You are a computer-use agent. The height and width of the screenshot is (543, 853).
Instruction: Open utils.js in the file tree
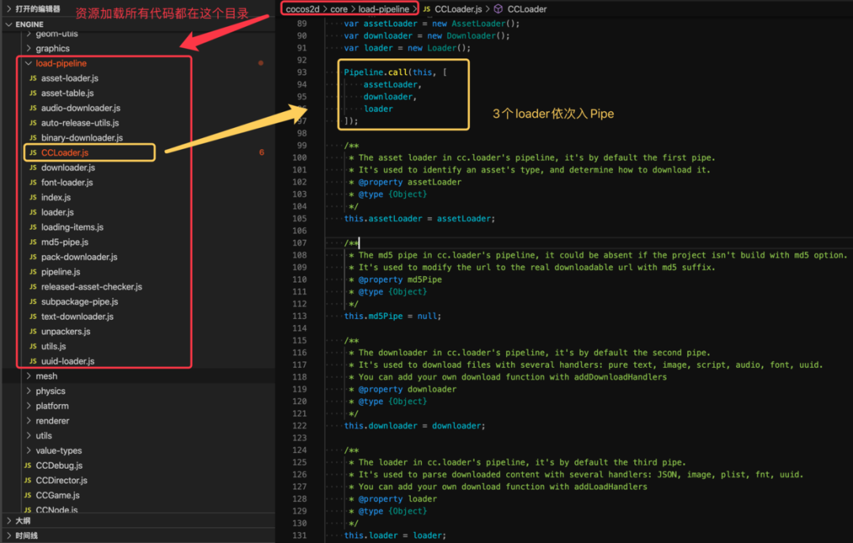pyautogui.click(x=54, y=346)
